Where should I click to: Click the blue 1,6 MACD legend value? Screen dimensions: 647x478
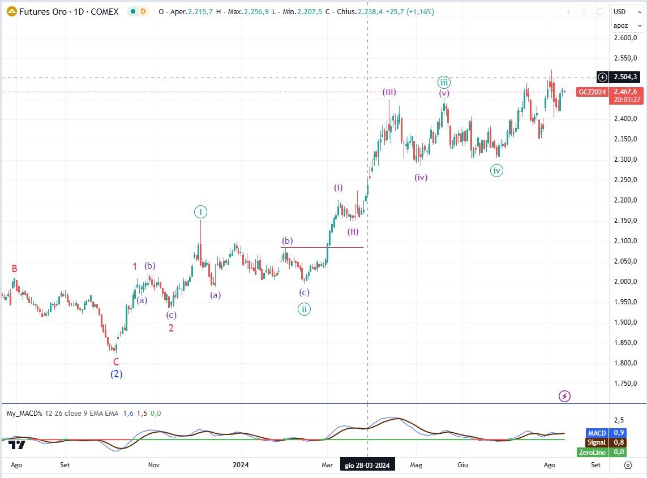(128, 414)
